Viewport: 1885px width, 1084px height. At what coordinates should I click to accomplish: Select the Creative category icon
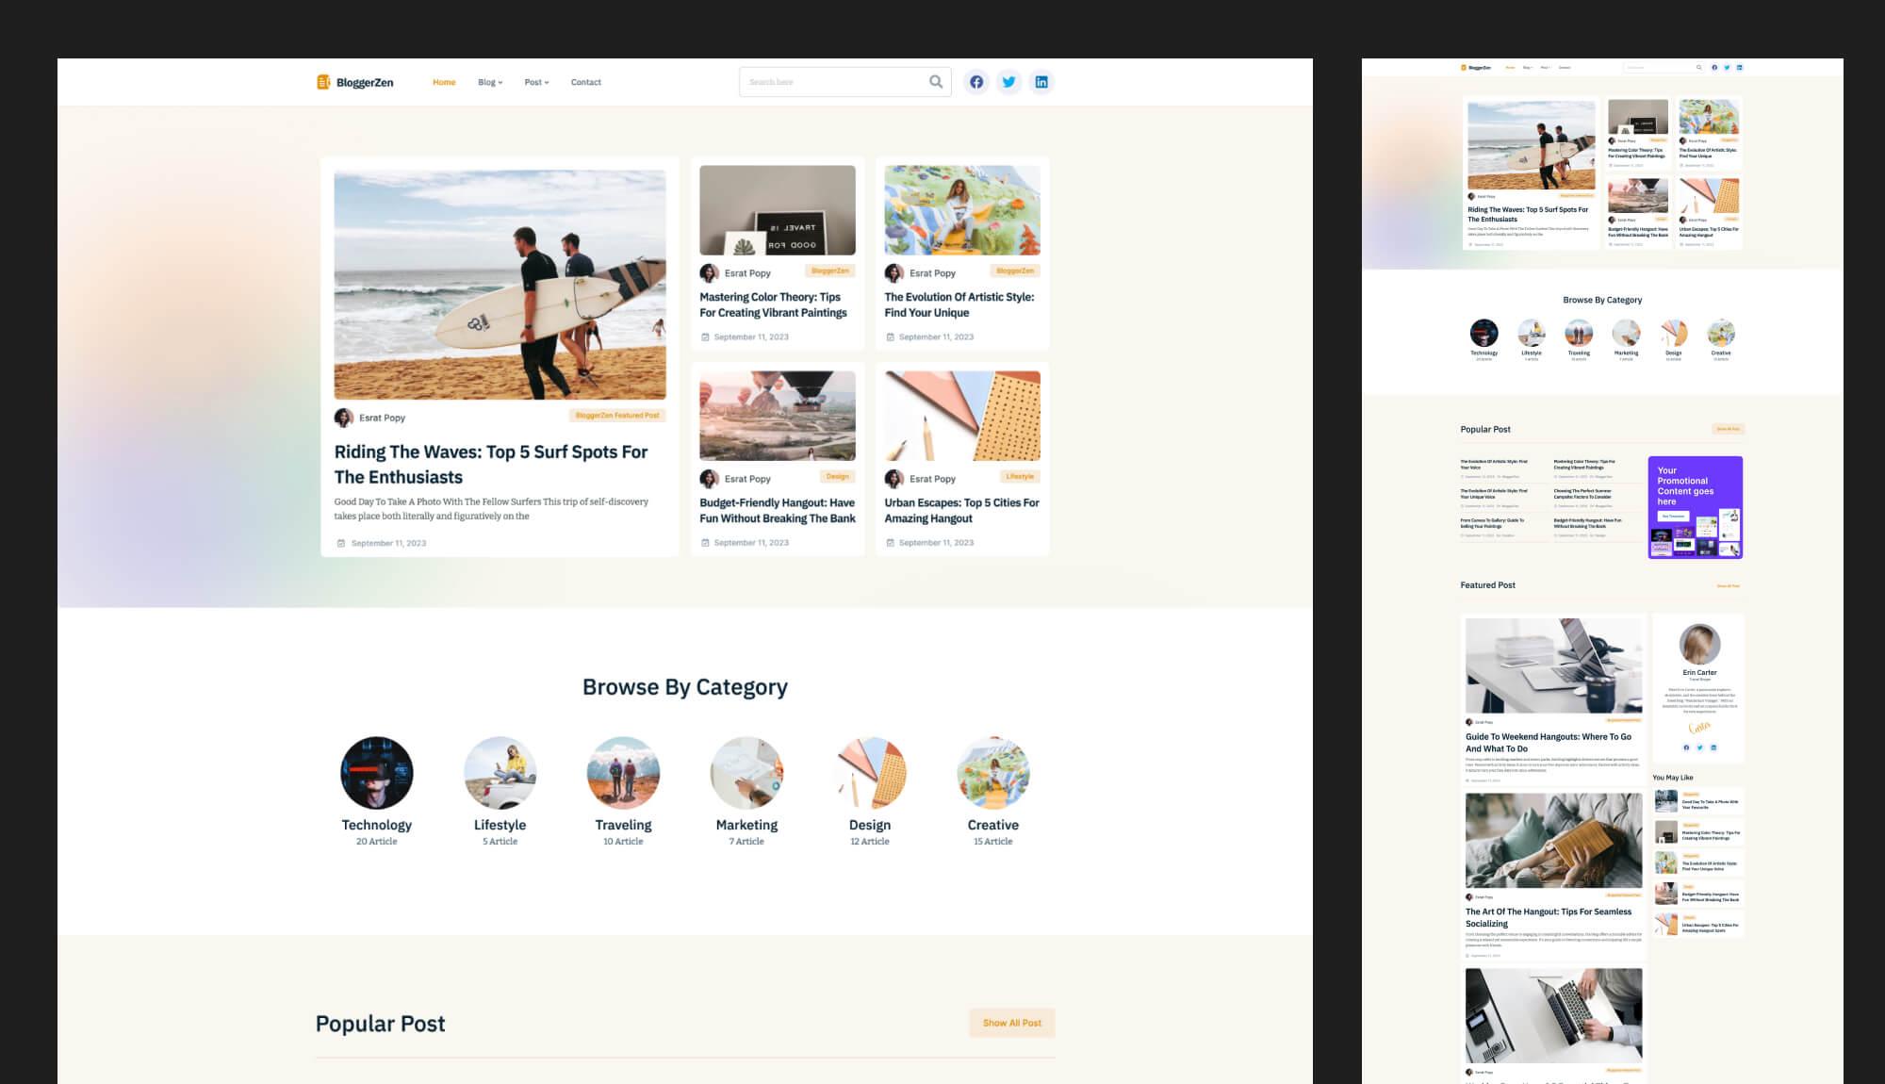click(x=993, y=772)
